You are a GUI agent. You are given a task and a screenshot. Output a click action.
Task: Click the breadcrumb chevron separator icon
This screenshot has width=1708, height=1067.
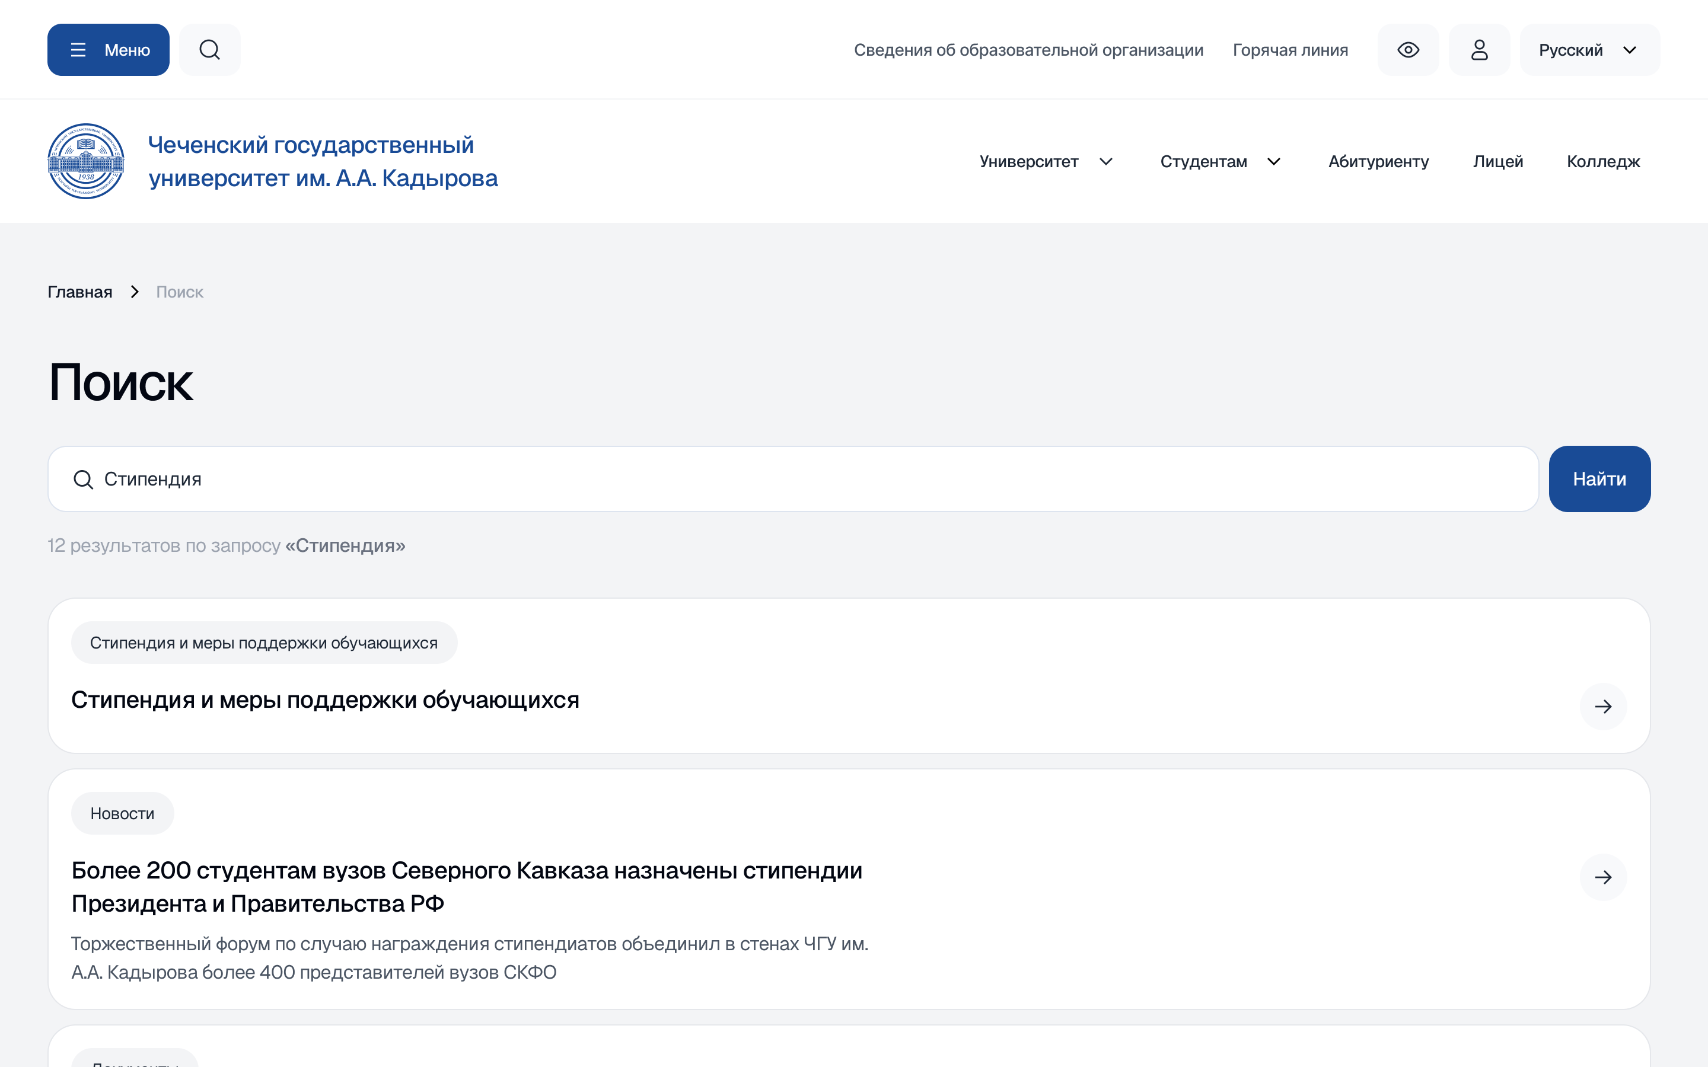coord(134,292)
